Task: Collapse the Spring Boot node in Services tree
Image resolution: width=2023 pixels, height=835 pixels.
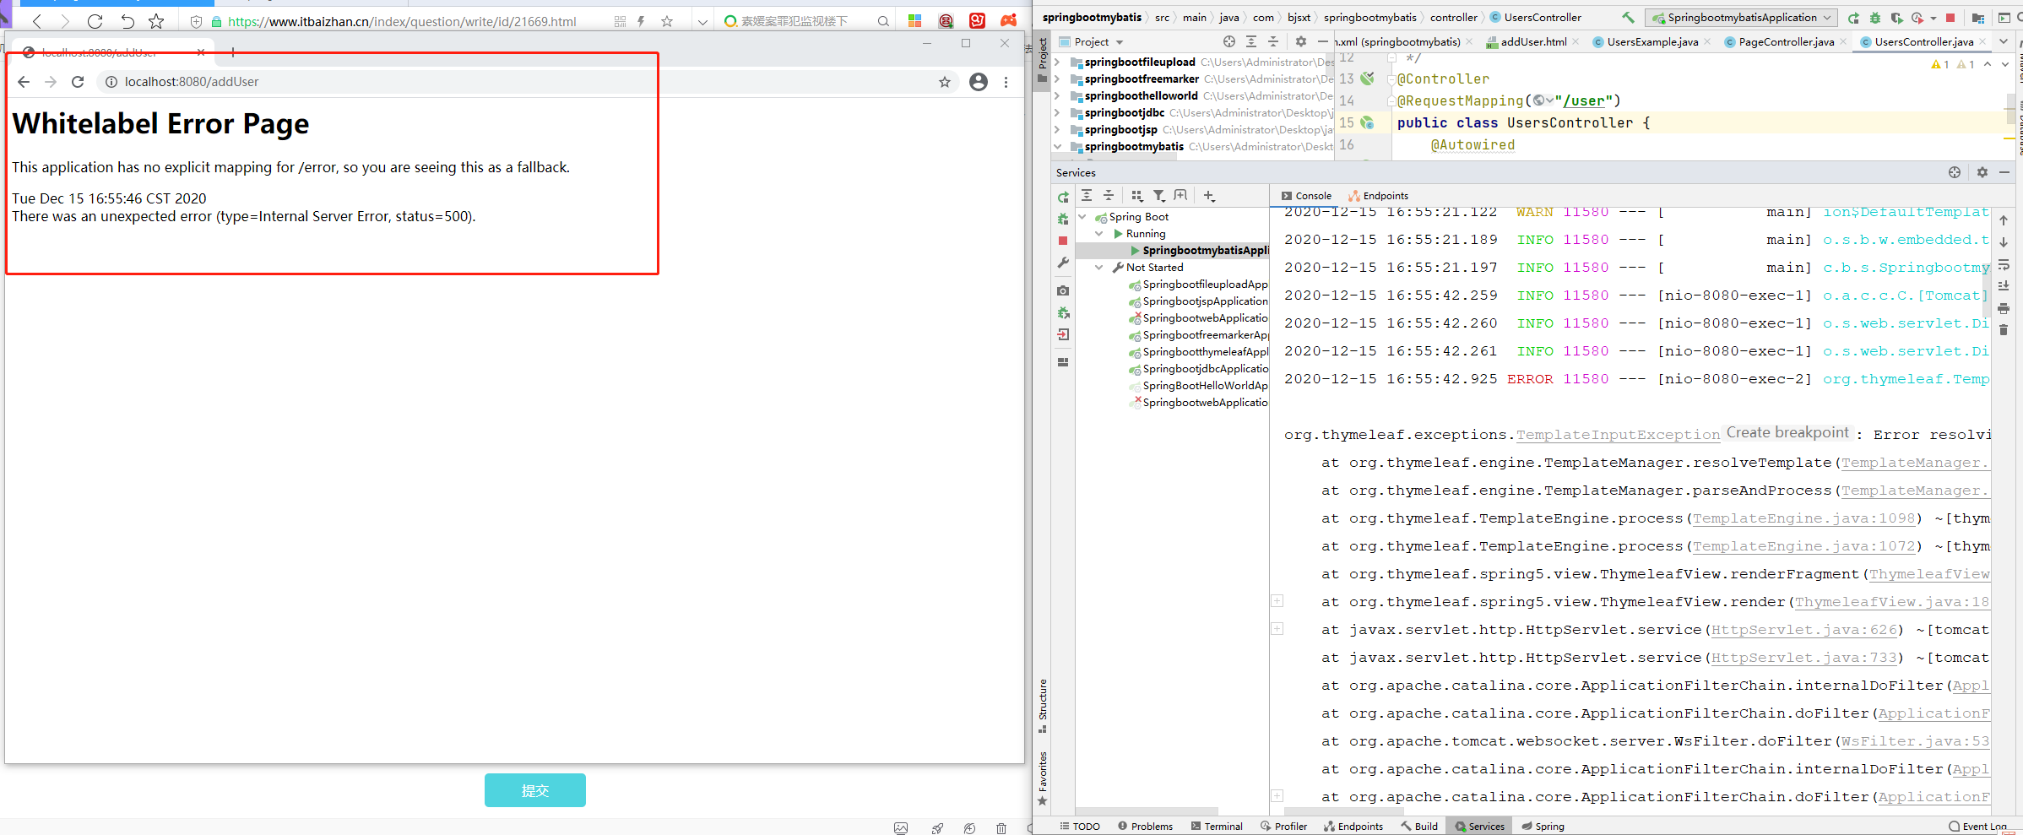Action: (x=1083, y=217)
